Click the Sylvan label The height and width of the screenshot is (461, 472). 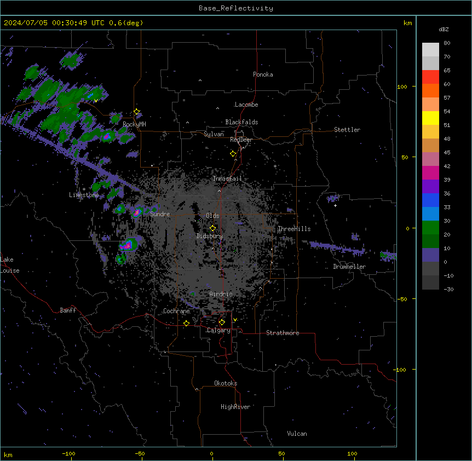coord(214,134)
